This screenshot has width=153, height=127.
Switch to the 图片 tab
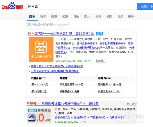87,17
